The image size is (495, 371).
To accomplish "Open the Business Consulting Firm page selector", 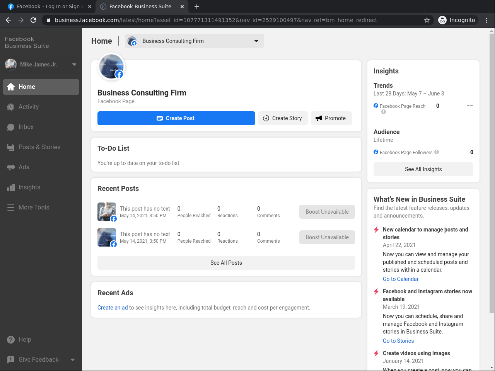I will pos(194,41).
